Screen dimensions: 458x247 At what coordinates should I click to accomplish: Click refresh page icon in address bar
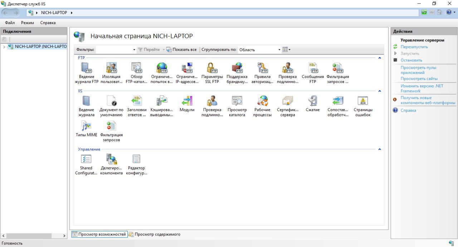click(x=424, y=12)
